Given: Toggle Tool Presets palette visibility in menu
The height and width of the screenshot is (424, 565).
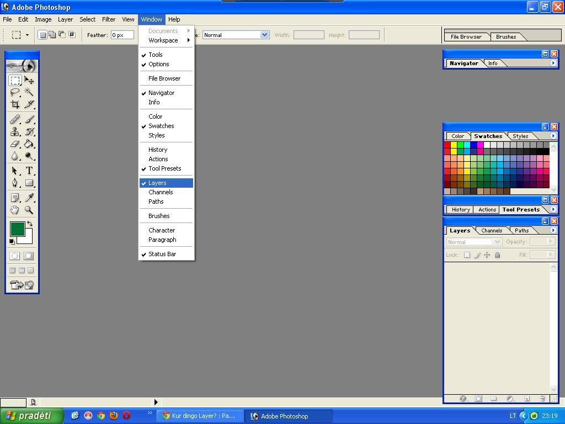Looking at the screenshot, I should [x=164, y=168].
